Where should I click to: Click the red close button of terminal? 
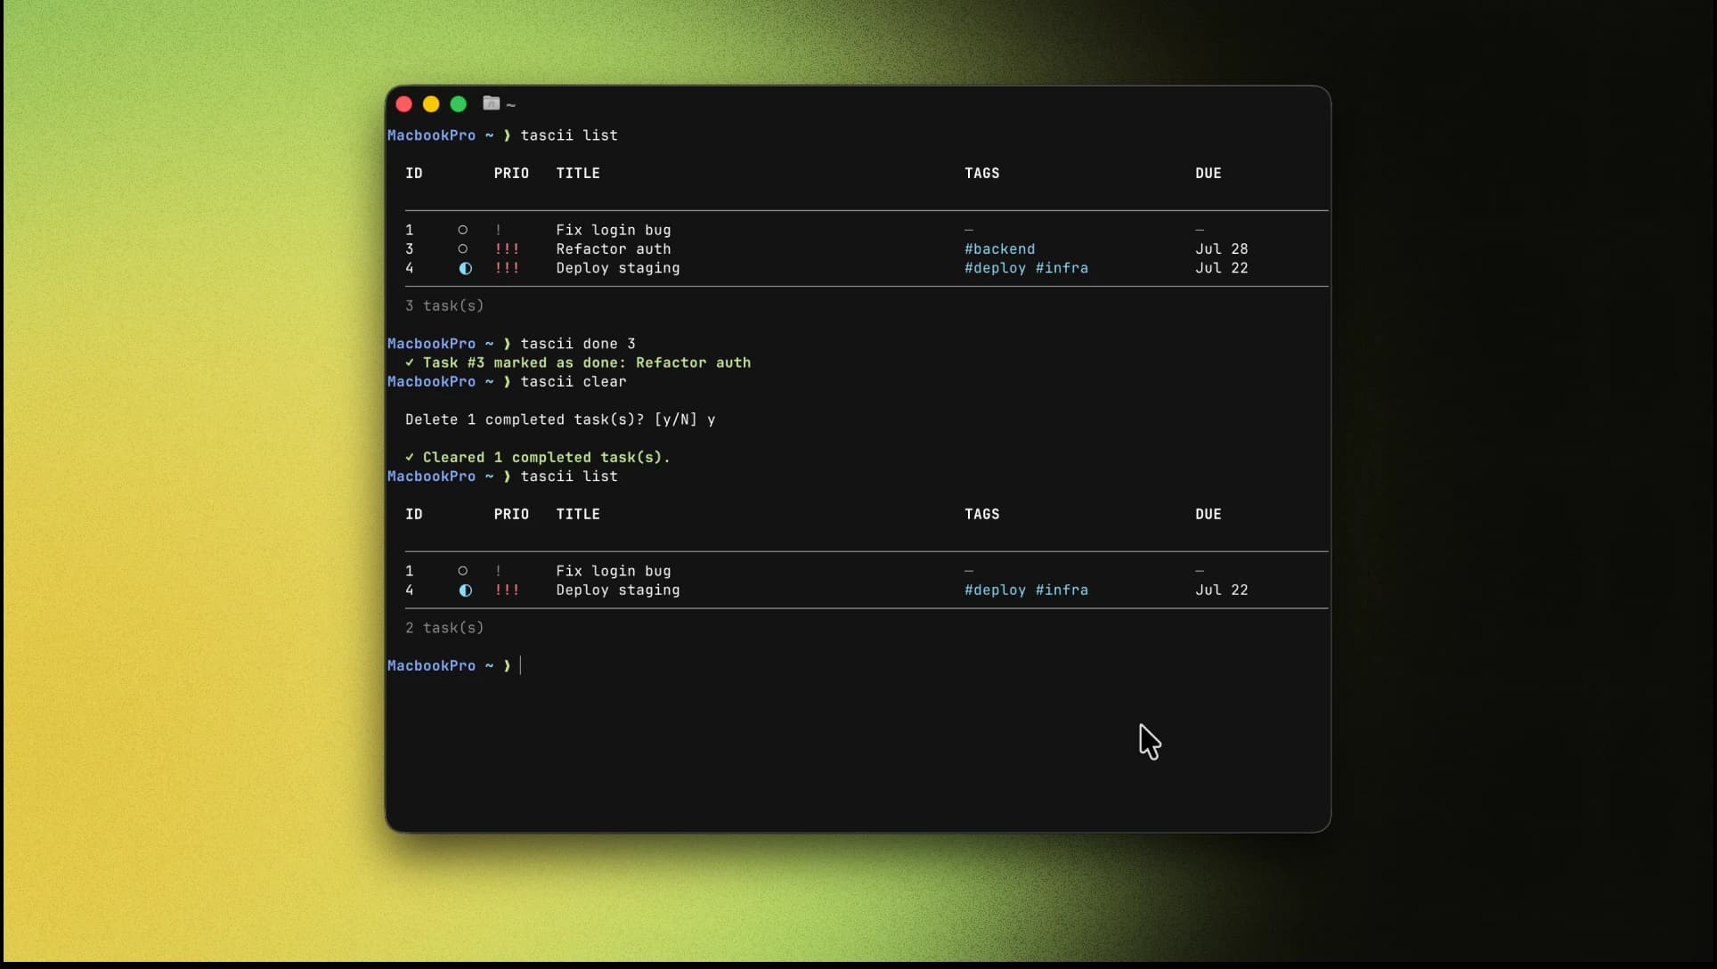coord(403,104)
